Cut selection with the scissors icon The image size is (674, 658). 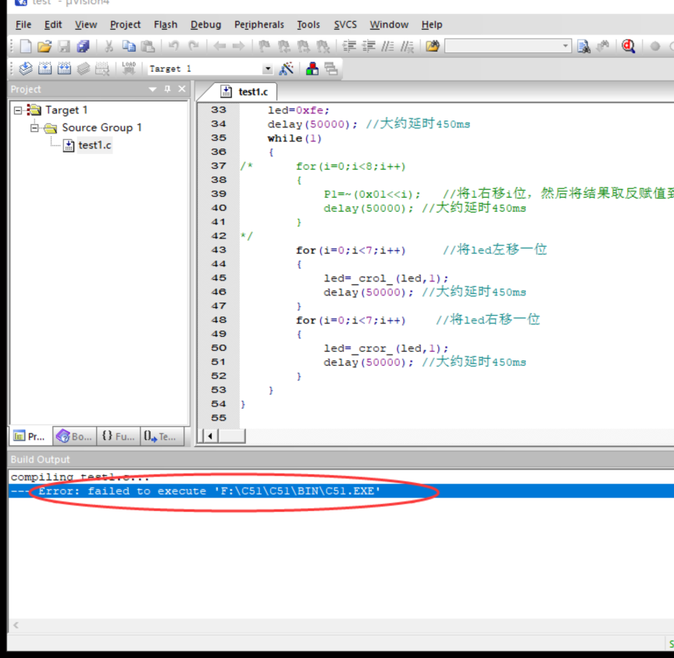[109, 46]
